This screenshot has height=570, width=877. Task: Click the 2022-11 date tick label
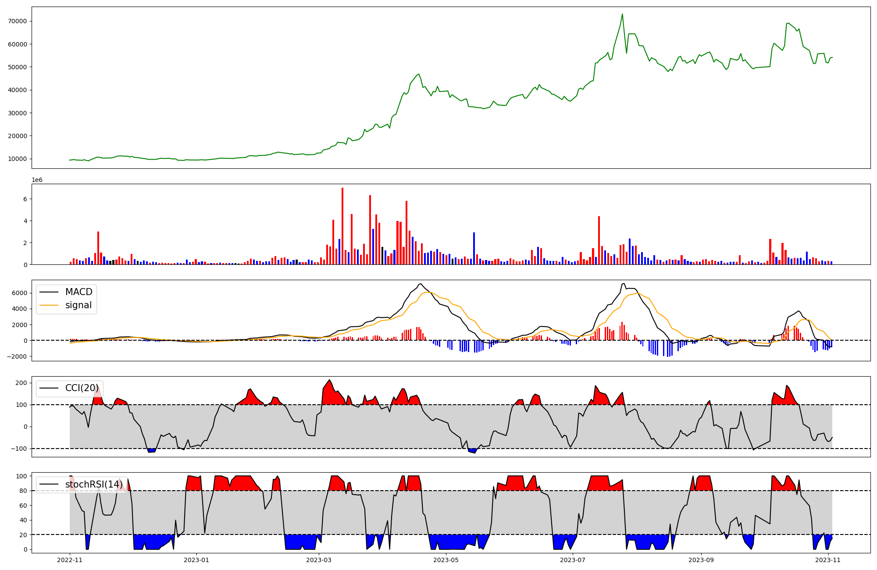pos(70,560)
